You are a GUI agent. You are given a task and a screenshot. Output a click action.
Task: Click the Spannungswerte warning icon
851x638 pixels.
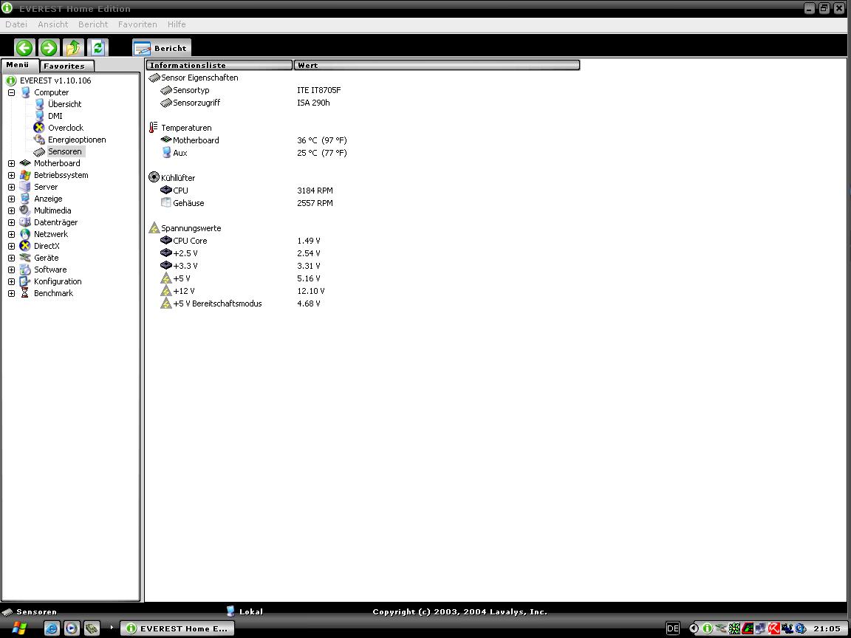click(154, 228)
